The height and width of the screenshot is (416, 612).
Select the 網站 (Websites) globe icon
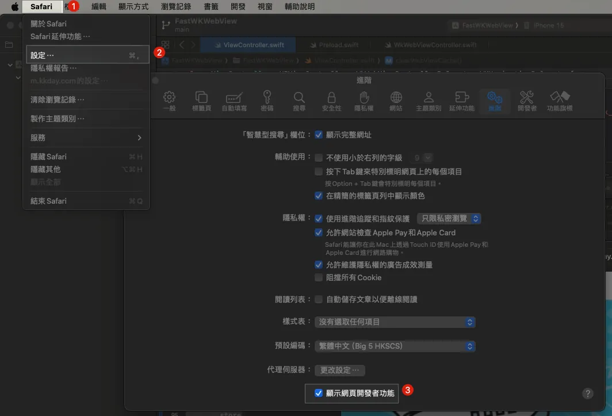[396, 101]
